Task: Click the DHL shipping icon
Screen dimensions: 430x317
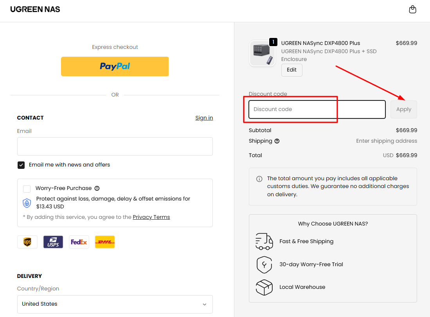Action: pyautogui.click(x=104, y=242)
